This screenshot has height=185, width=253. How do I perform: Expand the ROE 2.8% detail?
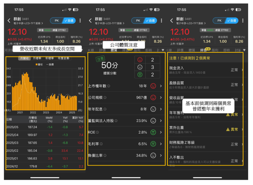click(x=161, y=132)
